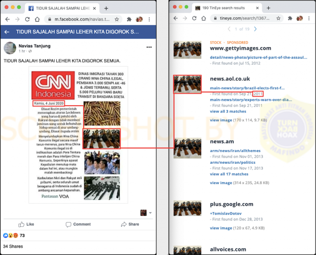Select the www.gettyimages.com domain heading
The width and height of the screenshot is (316, 255).
240,48
